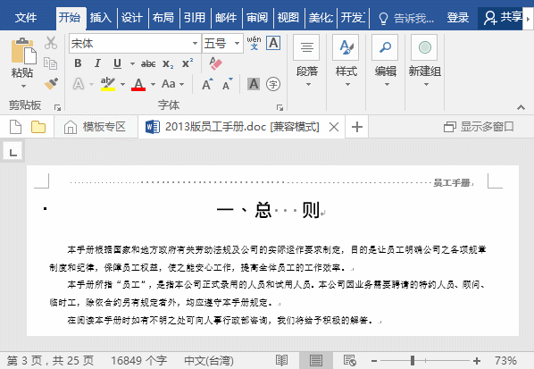Click the Clear Formatting eraser icon

(215, 63)
